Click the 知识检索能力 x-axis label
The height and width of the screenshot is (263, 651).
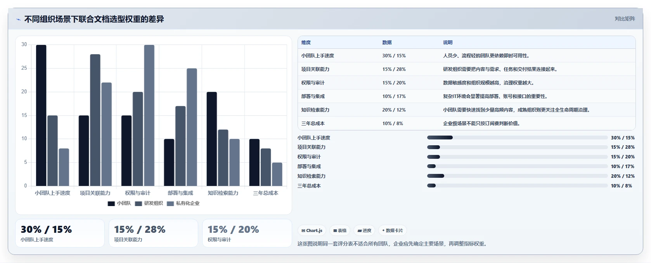pyautogui.click(x=223, y=193)
